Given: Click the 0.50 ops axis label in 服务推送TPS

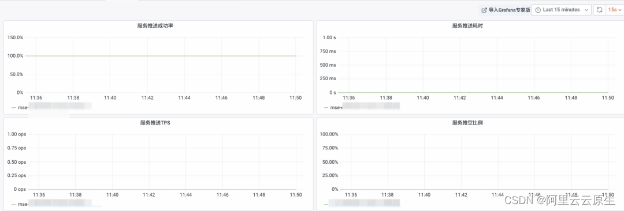Looking at the screenshot, I should (17, 162).
